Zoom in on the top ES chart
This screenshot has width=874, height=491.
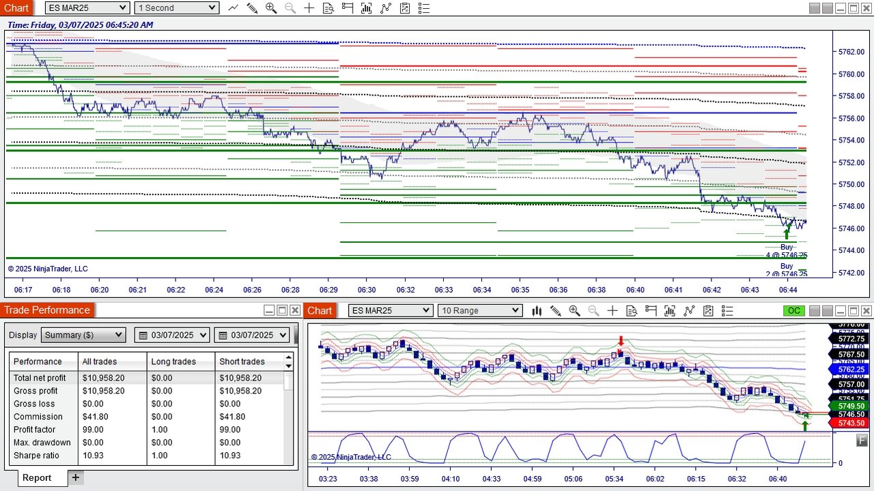(271, 8)
